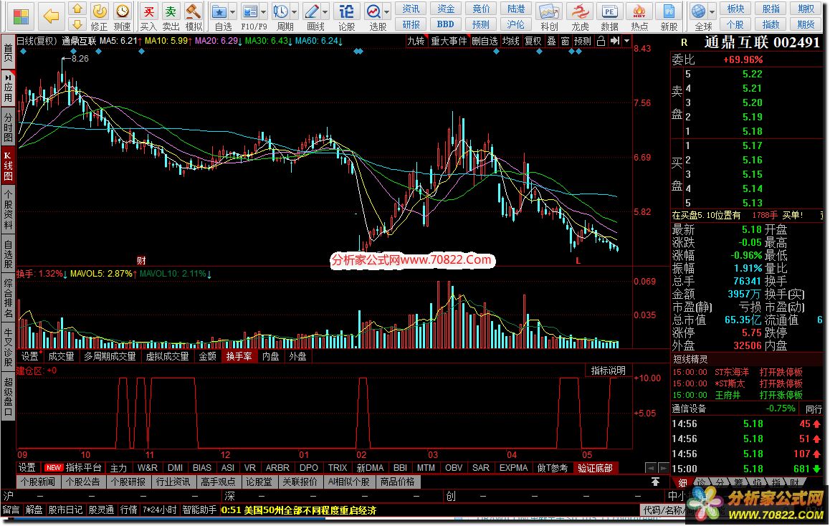The image size is (830, 526).
Task: Open the 分时图 side tab
Action: (8, 126)
